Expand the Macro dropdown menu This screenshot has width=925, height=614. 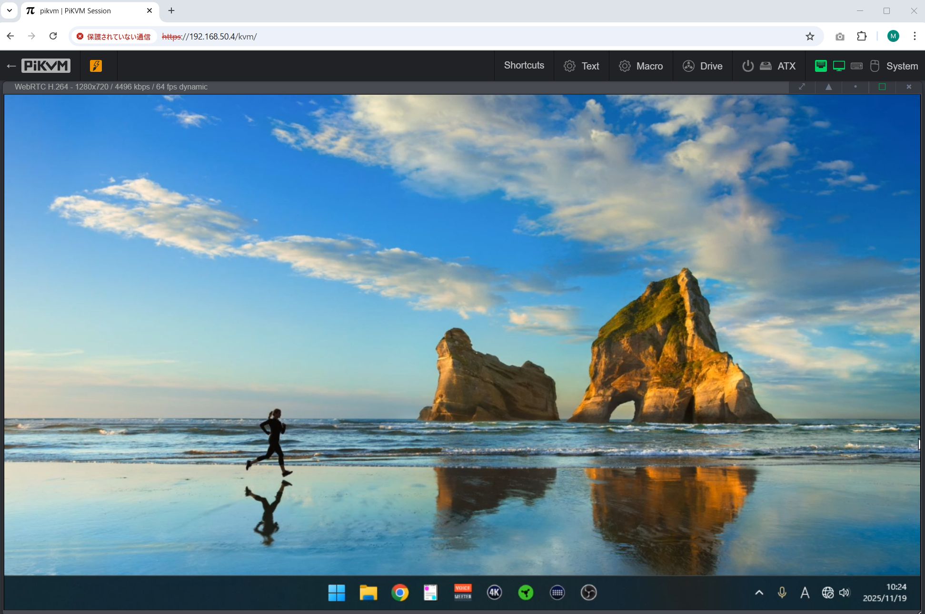pos(641,66)
